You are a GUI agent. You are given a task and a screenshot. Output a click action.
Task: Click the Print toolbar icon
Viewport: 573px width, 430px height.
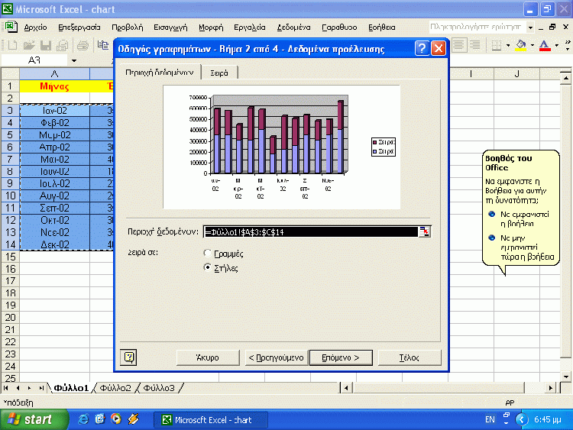pyautogui.click(x=83, y=45)
